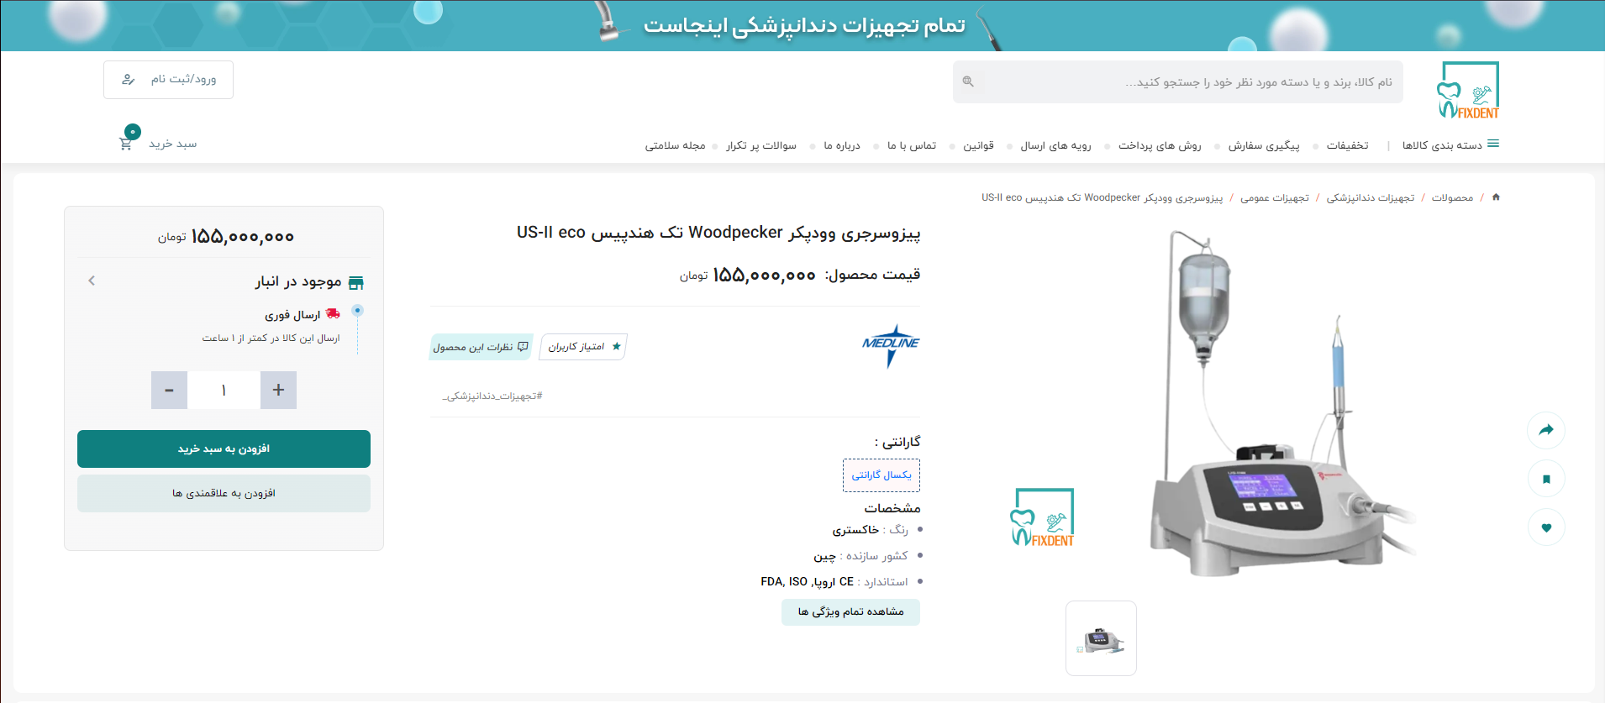Viewport: 1605px width, 703px height.
Task: Open the shopping cart icon
Action: pyautogui.click(x=126, y=144)
